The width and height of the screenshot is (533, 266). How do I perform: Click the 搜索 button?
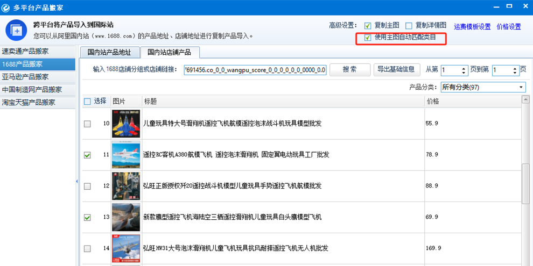[x=349, y=70]
